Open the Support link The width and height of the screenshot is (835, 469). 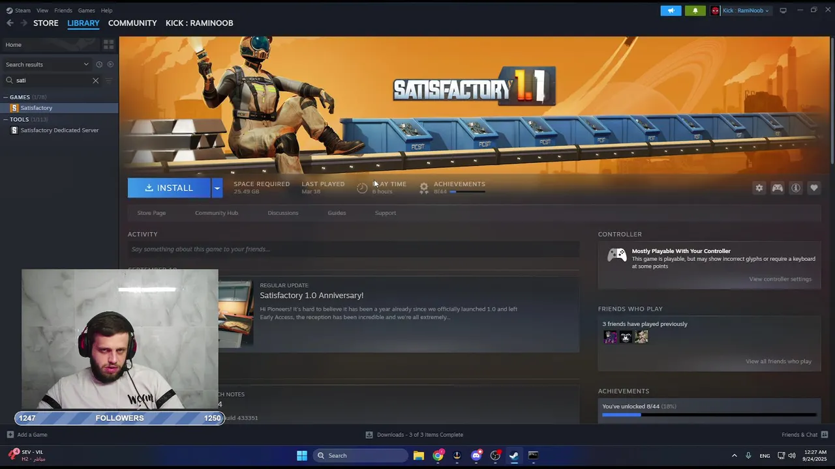386,213
